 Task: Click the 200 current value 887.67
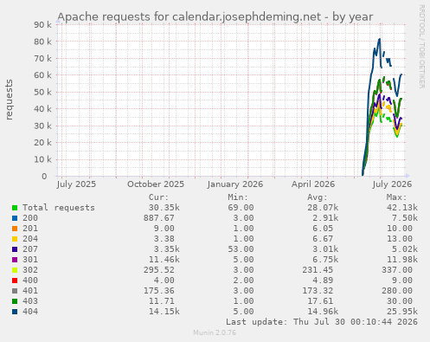coord(159,218)
